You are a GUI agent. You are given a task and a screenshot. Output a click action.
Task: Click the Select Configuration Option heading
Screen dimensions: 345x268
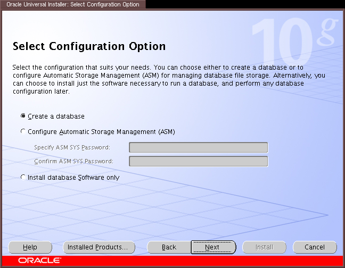(89, 47)
